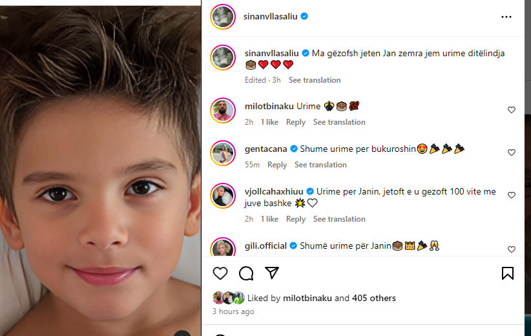The image size is (531, 336).
Task: Click milotbinaku's profile avatar
Action: 223,110
